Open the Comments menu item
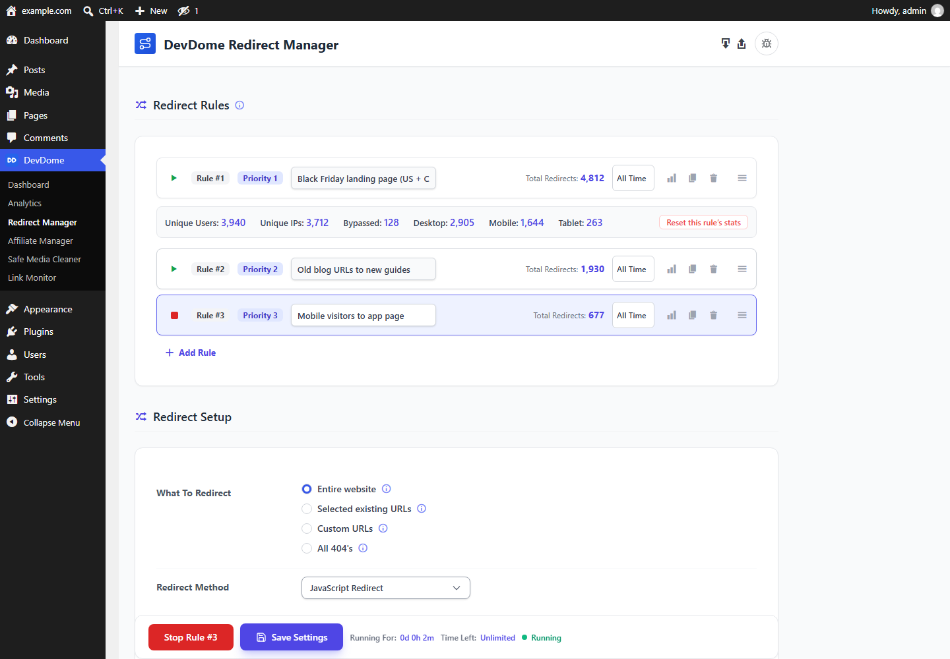Screen dimensions: 950x659 tap(53, 138)
